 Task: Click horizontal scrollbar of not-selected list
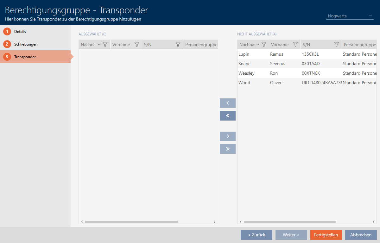point(290,222)
